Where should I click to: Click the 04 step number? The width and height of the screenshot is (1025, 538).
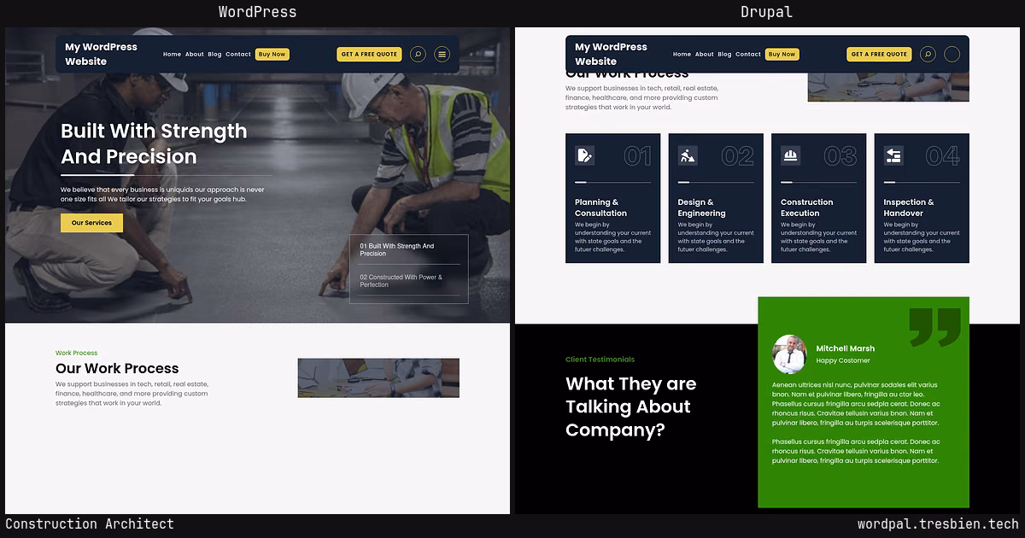pos(943,156)
